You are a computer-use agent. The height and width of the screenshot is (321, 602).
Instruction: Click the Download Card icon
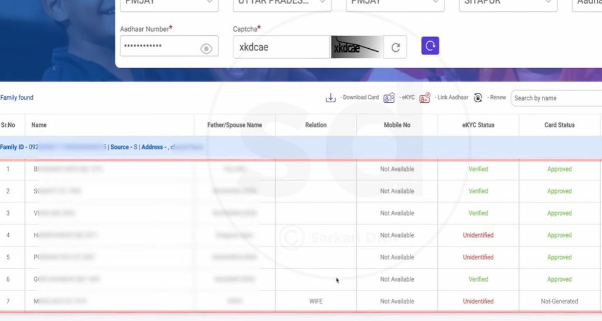330,98
